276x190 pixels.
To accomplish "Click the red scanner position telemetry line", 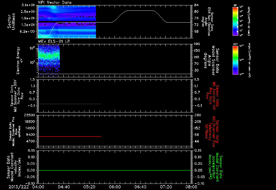I will pos(70,136).
